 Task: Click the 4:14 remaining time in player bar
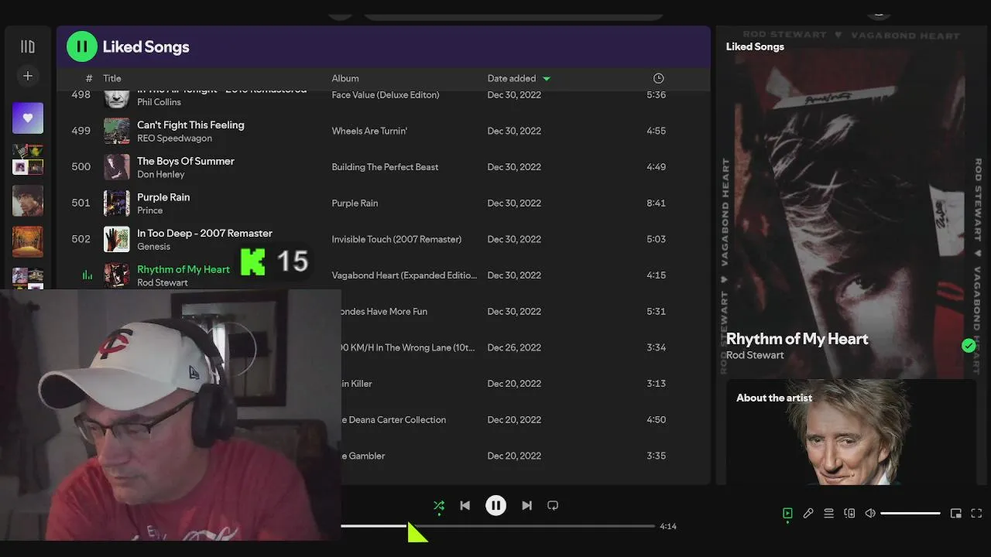668,526
